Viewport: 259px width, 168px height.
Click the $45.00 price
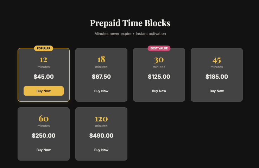click(x=44, y=77)
